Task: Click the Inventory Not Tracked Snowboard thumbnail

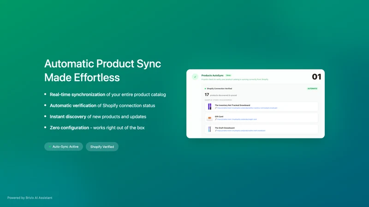Action: coord(209,107)
